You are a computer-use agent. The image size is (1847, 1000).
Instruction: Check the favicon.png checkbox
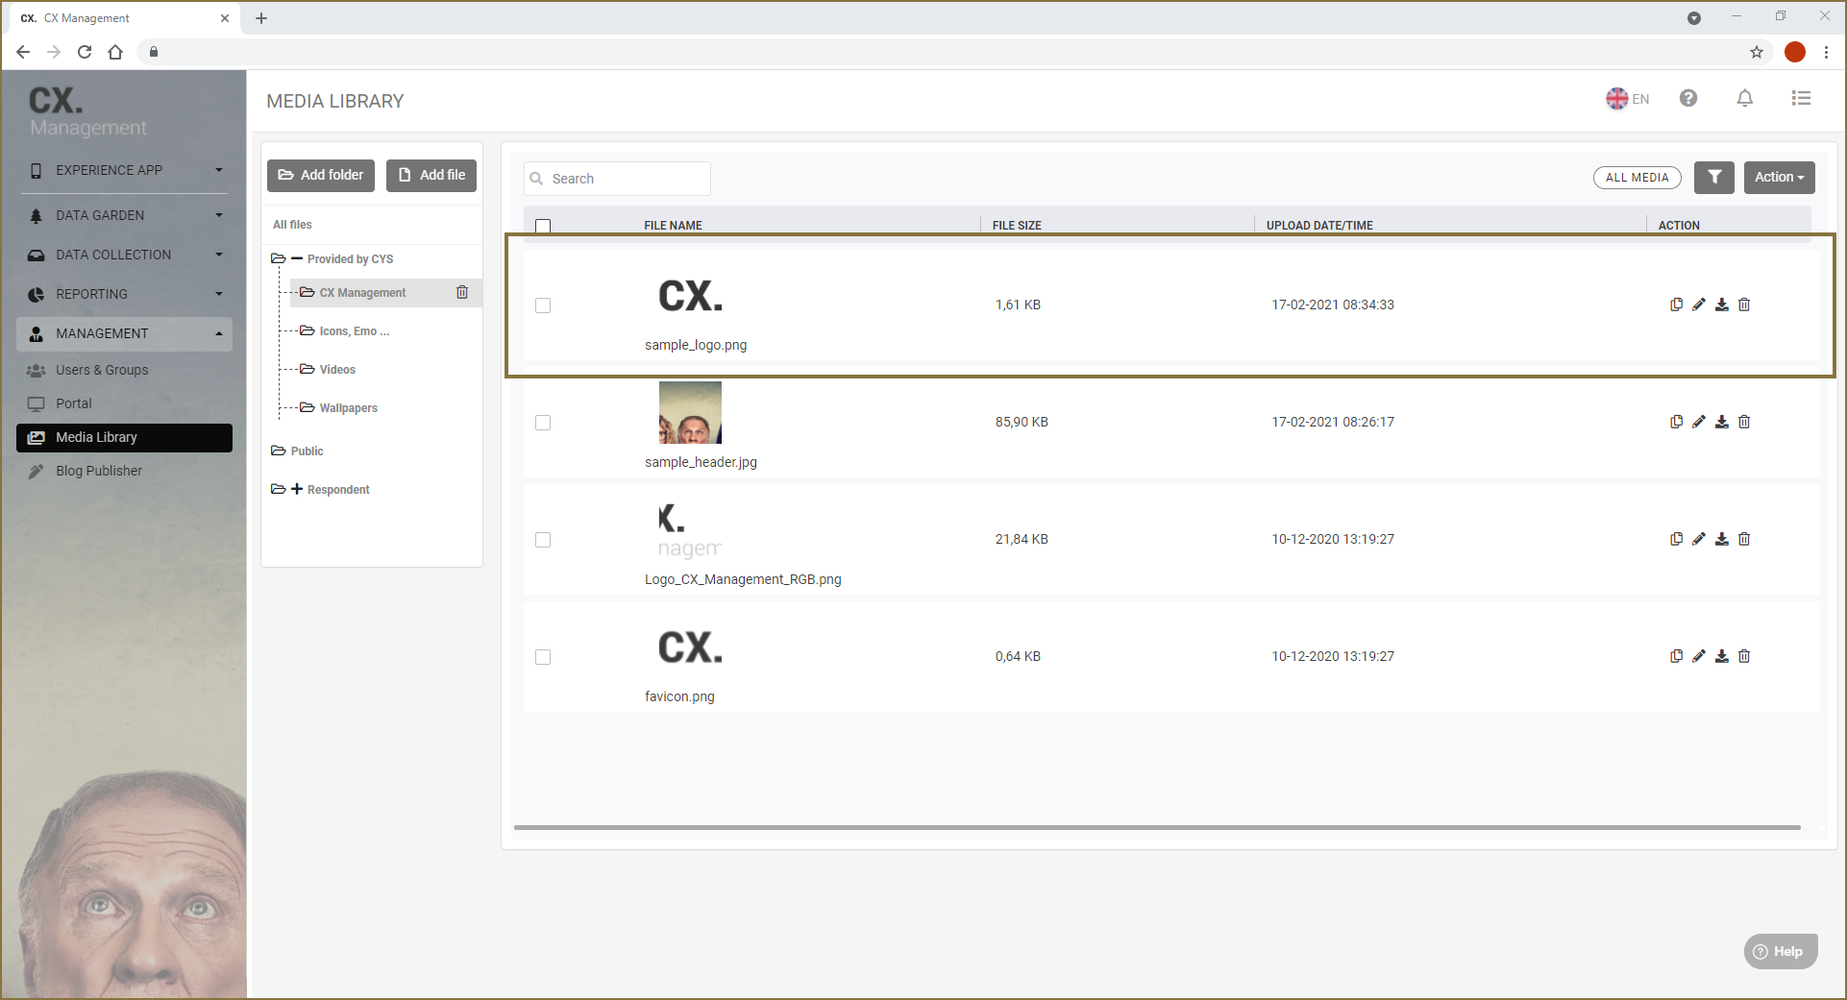(x=543, y=657)
